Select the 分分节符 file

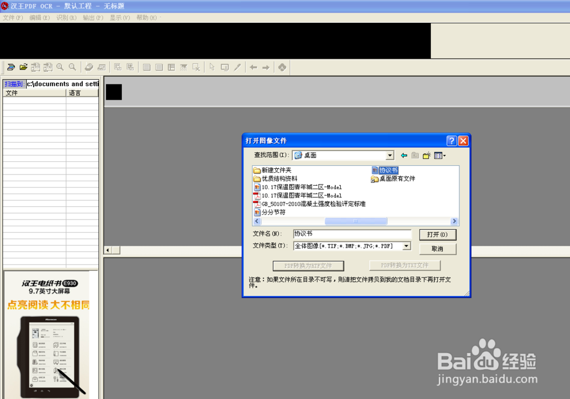[270, 212]
